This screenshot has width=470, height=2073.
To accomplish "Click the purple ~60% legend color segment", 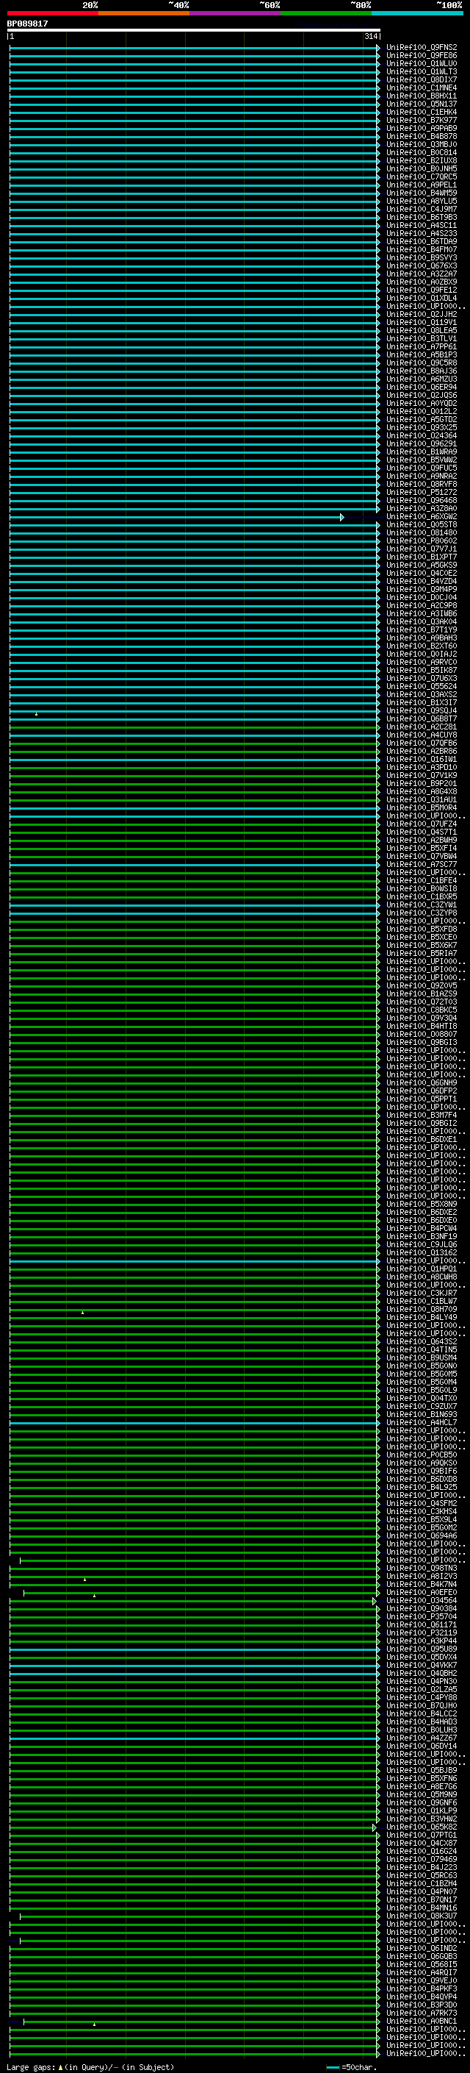I will click(x=236, y=13).
